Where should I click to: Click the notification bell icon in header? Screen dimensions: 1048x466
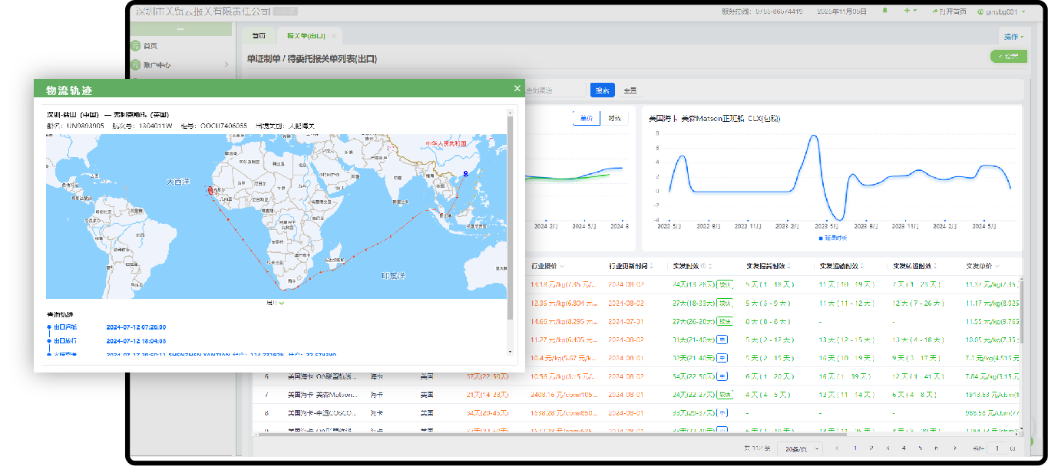(884, 11)
